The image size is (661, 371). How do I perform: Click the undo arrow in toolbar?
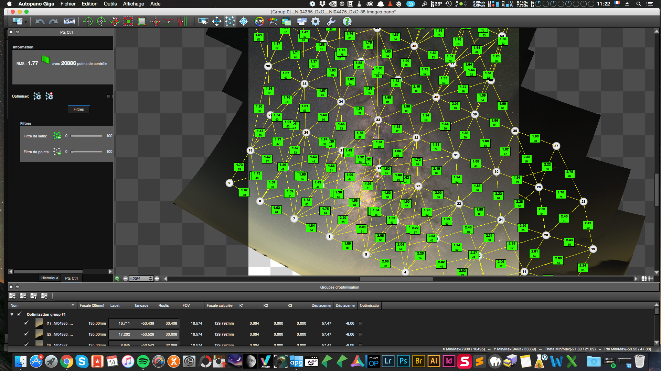click(x=40, y=22)
